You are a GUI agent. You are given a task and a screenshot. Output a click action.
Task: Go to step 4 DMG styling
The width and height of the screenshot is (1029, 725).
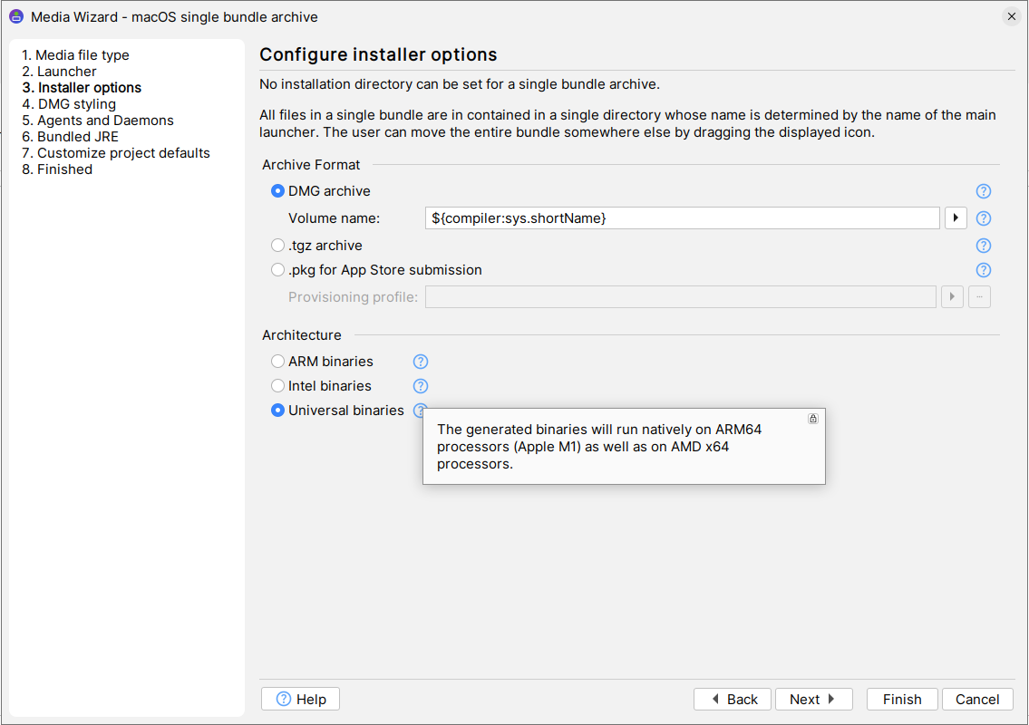[69, 104]
